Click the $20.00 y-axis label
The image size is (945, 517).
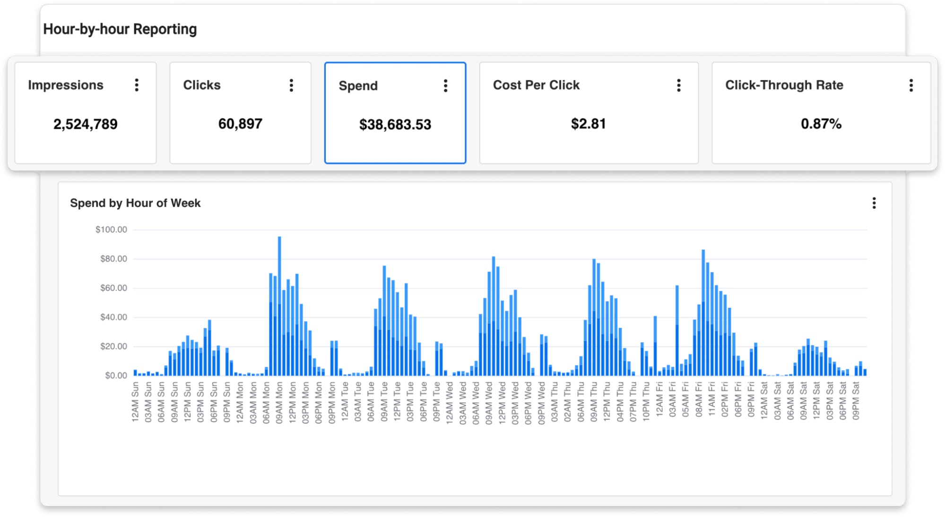point(113,347)
